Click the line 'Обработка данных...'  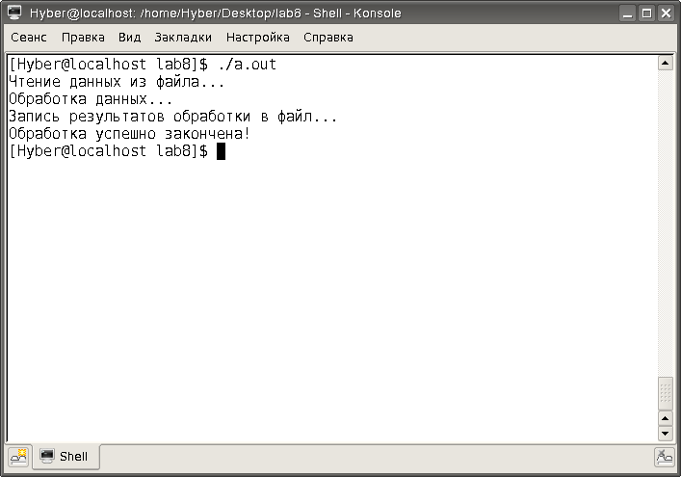(x=91, y=99)
